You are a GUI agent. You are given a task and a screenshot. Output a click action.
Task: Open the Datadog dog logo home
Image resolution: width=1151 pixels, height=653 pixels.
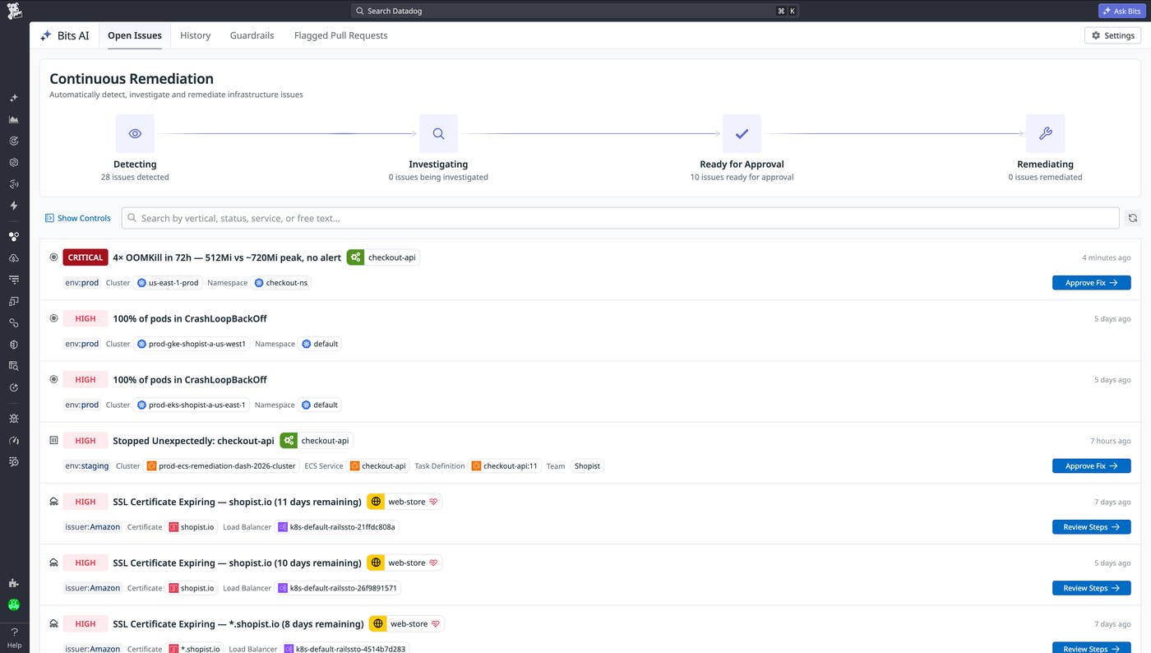(x=14, y=12)
